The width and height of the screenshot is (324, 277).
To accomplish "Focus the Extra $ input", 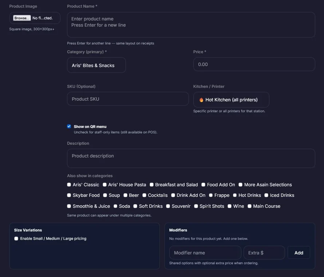I will pos(264,253).
